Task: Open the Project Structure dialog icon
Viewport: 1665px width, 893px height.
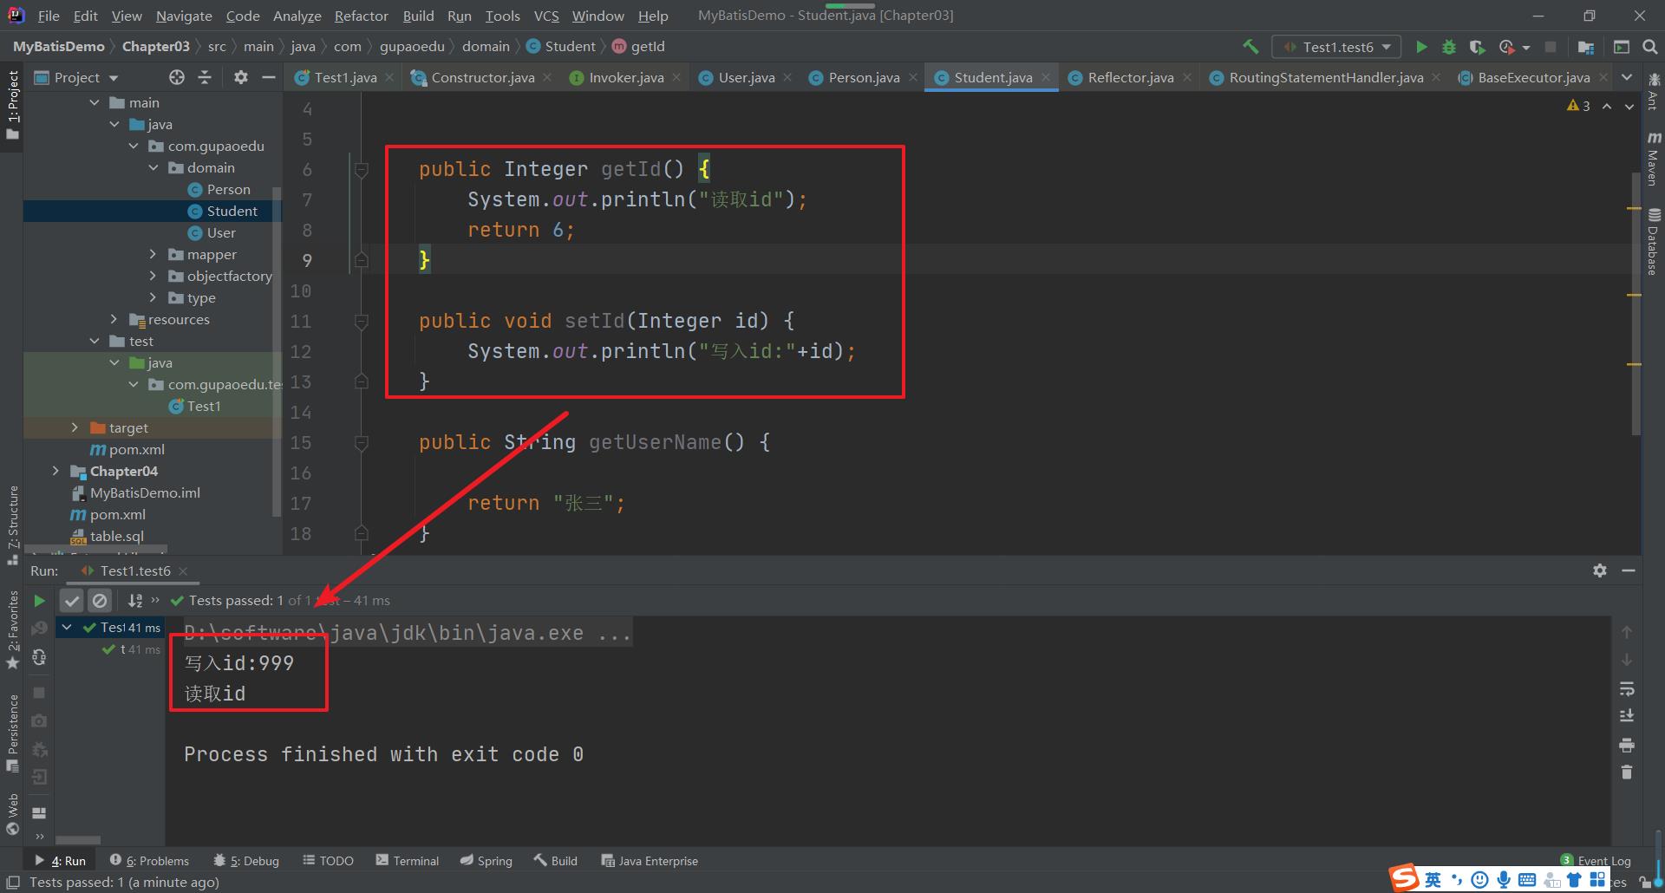Action: tap(1586, 47)
